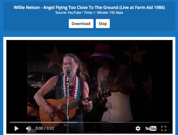Click the Stop button

click(103, 23)
